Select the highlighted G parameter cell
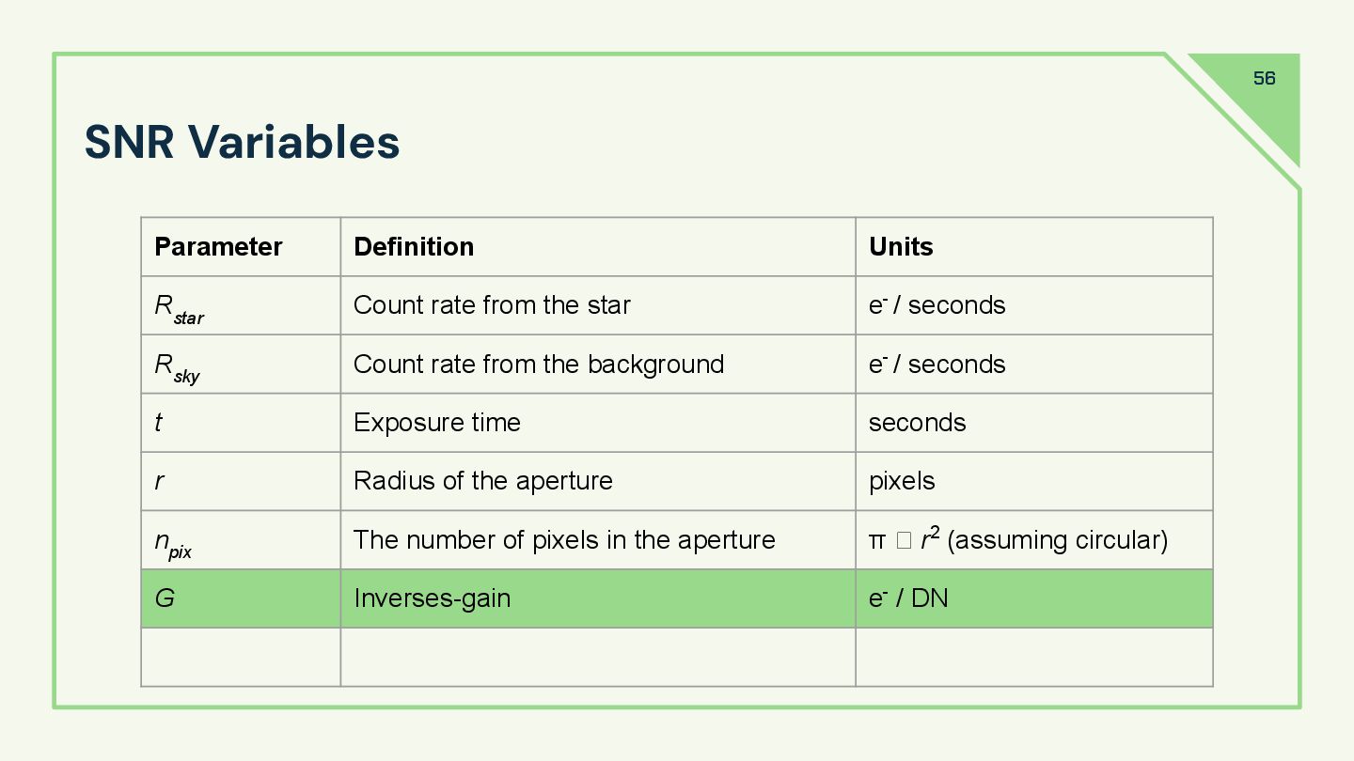 coord(241,598)
